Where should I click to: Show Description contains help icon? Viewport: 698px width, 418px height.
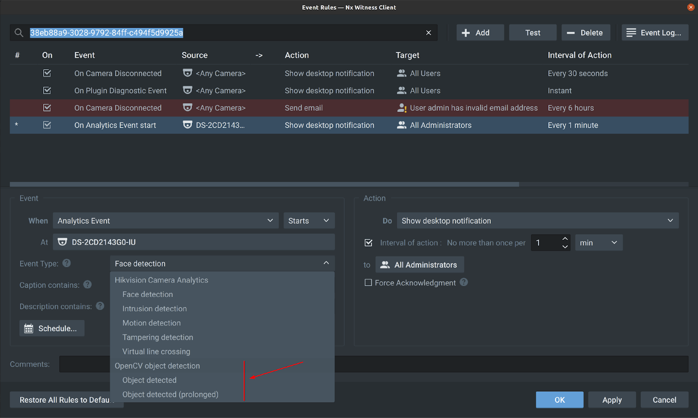click(100, 306)
